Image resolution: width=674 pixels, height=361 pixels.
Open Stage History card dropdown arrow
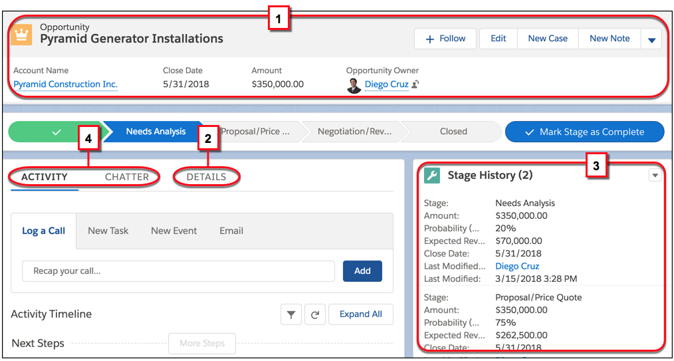click(655, 176)
